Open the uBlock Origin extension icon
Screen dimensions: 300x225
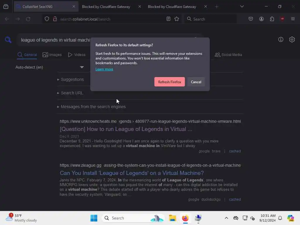pos(282,19)
